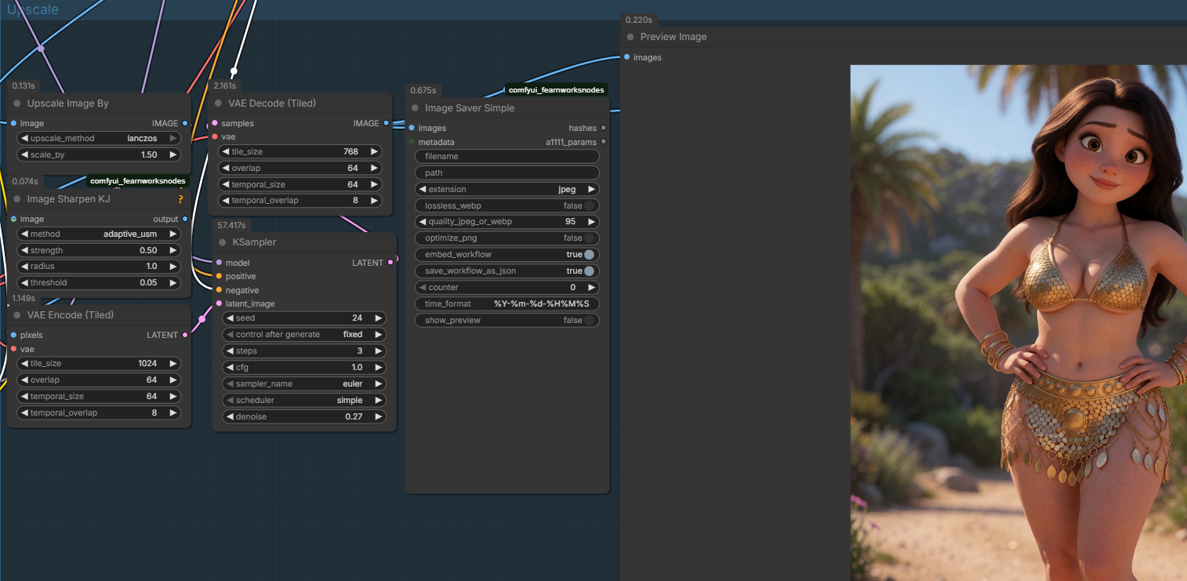Select the pixels input port on VAE Encode
Image resolution: width=1187 pixels, height=581 pixels.
click(x=13, y=335)
